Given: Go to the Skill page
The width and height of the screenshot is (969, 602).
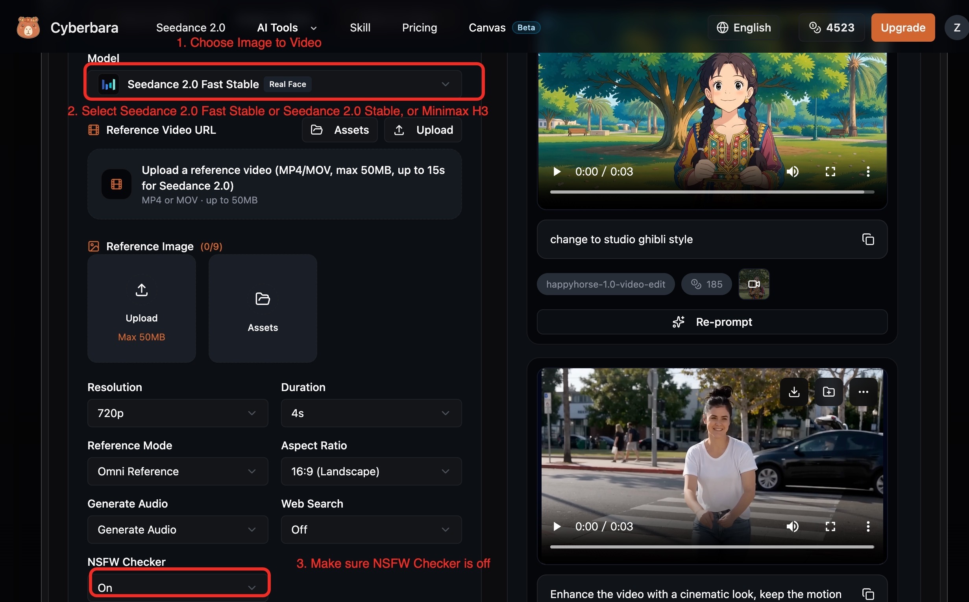Looking at the screenshot, I should click(360, 28).
